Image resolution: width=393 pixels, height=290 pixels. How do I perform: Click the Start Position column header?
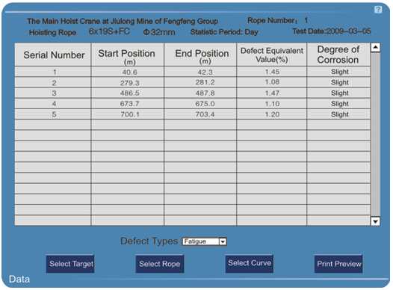[127, 55]
